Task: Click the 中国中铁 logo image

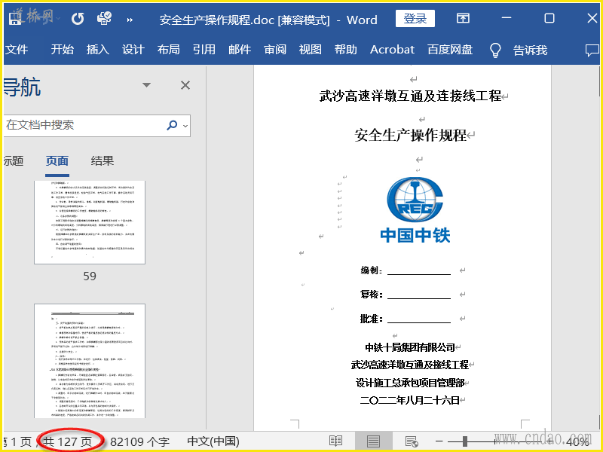Action: pos(415,209)
